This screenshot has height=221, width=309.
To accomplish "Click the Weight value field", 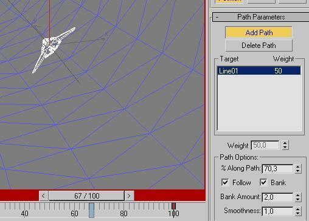I will (265, 145).
